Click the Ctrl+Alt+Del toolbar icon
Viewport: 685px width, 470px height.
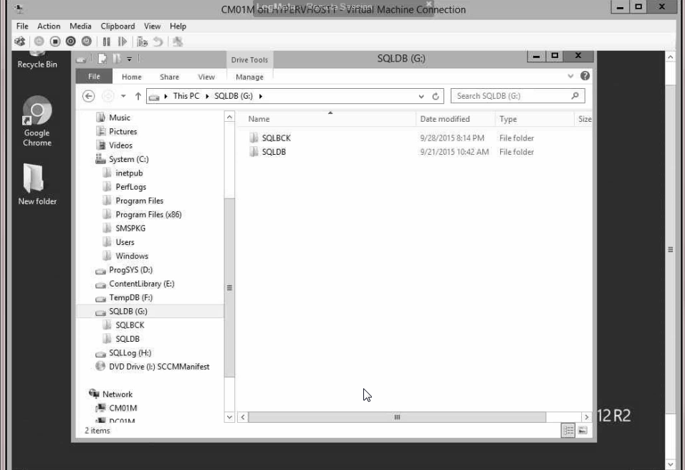[x=20, y=42]
